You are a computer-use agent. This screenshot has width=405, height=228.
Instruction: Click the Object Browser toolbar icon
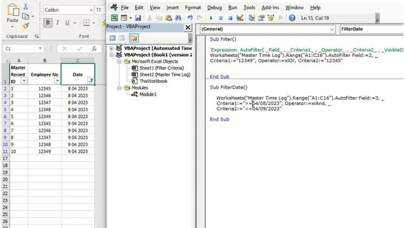pyautogui.click(x=271, y=18)
